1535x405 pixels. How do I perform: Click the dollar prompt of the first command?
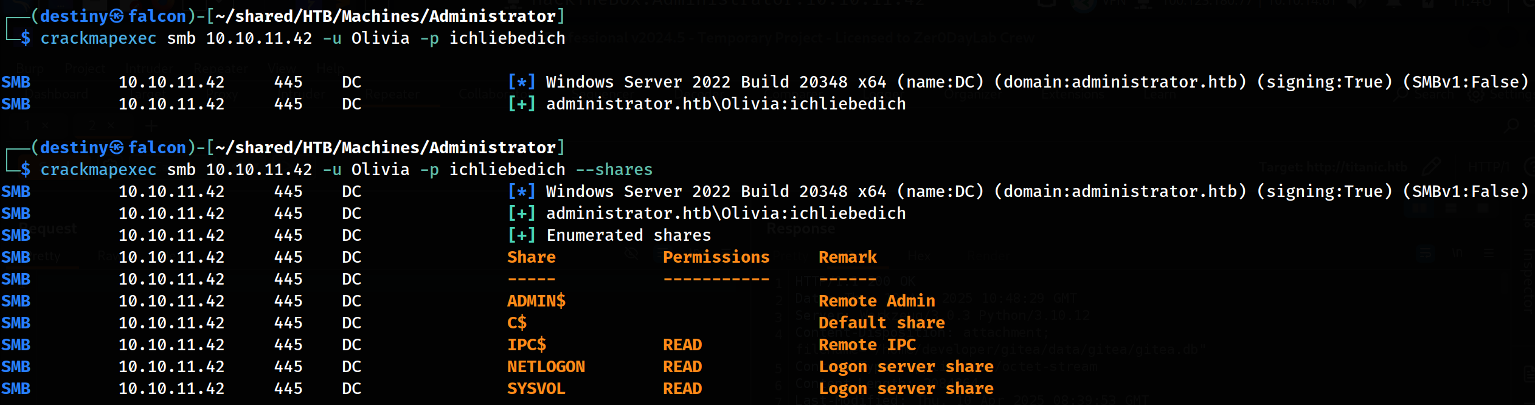(26, 38)
